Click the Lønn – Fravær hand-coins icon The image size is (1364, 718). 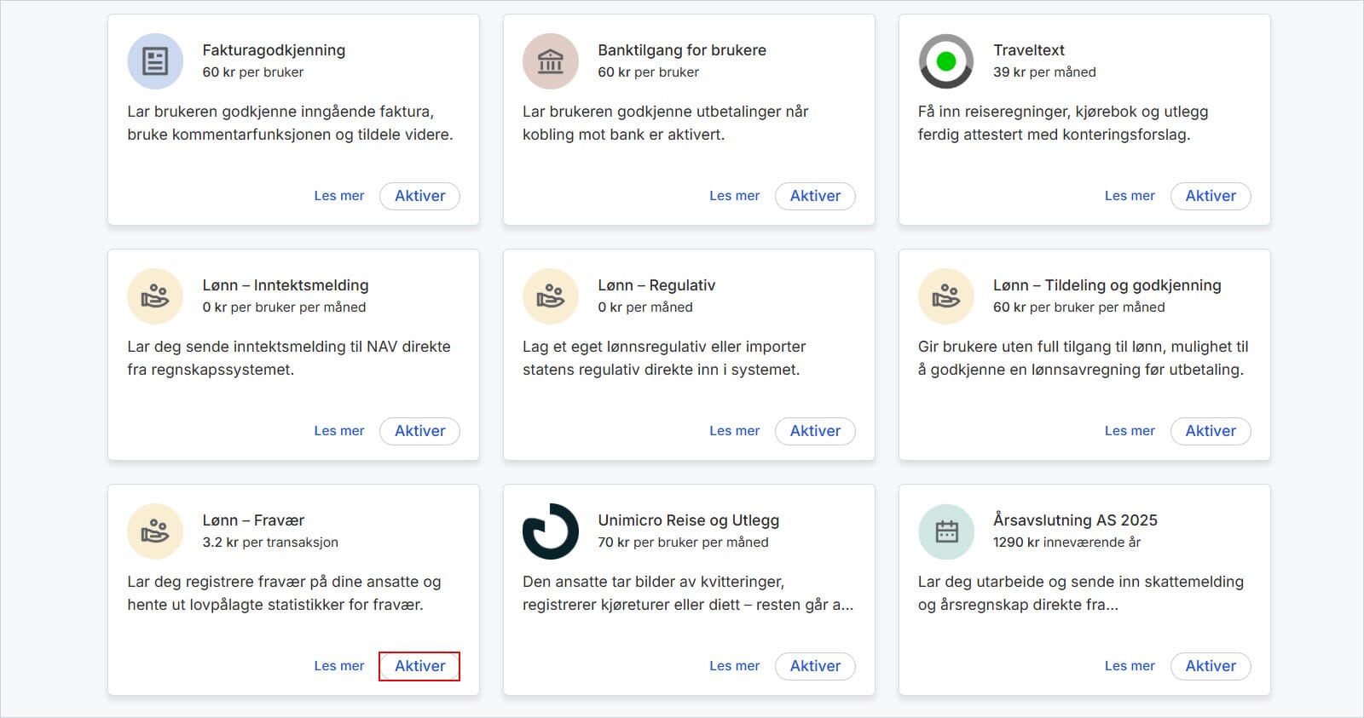pyautogui.click(x=155, y=531)
